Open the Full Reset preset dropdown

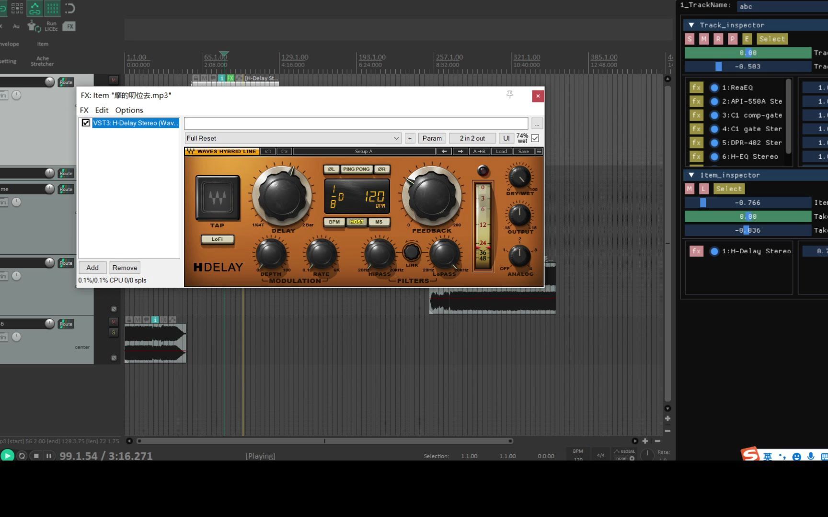[293, 138]
